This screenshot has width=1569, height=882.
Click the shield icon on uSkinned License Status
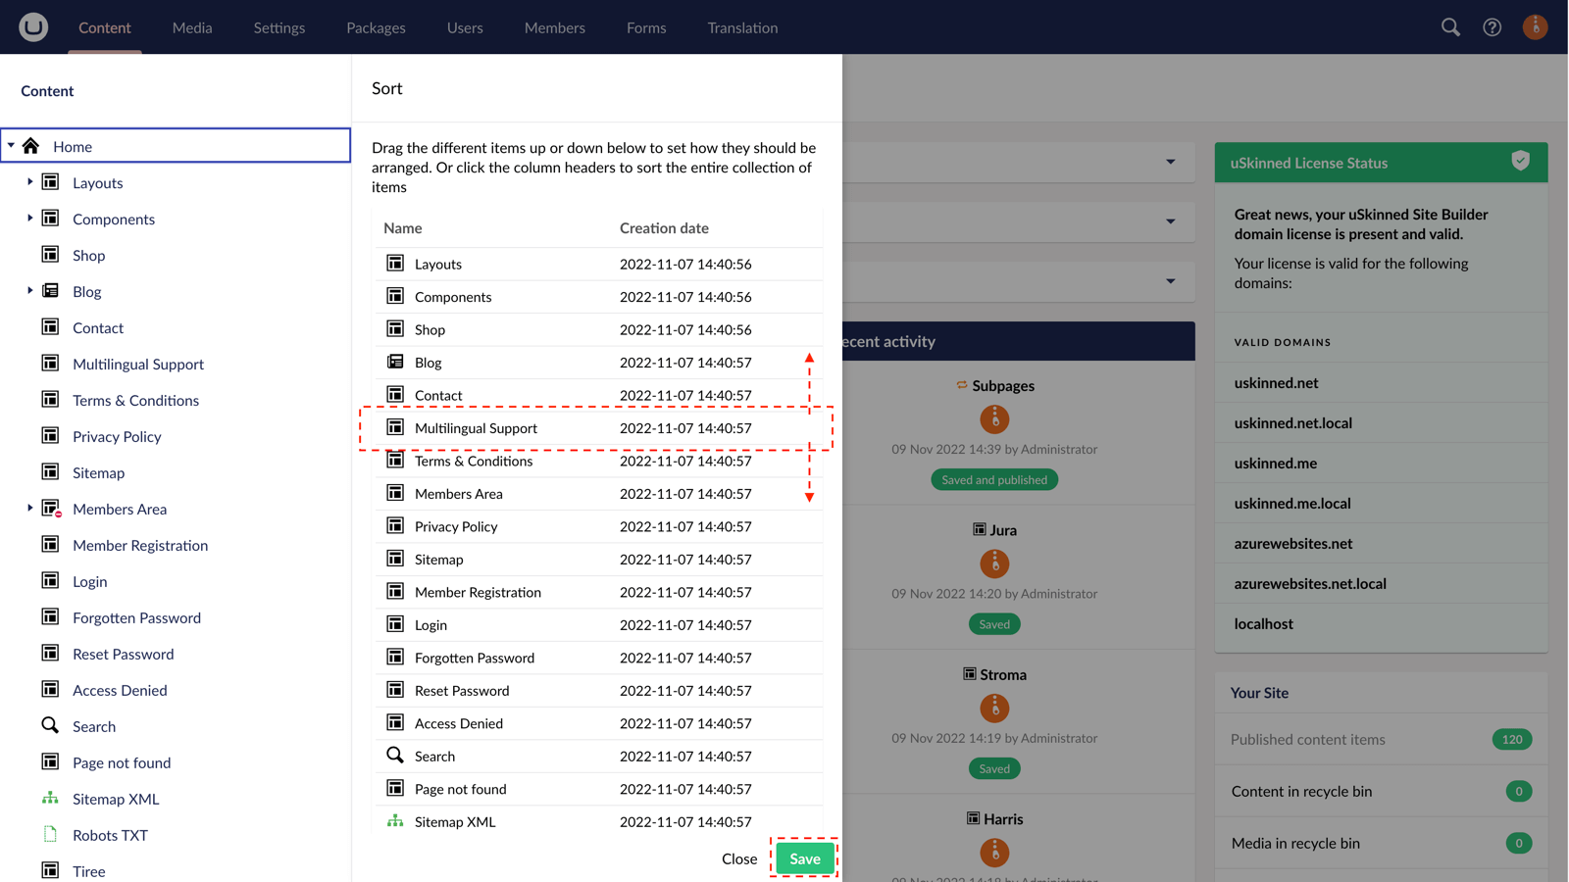coord(1521,162)
